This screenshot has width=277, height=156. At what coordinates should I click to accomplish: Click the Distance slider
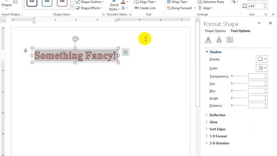point(239,105)
